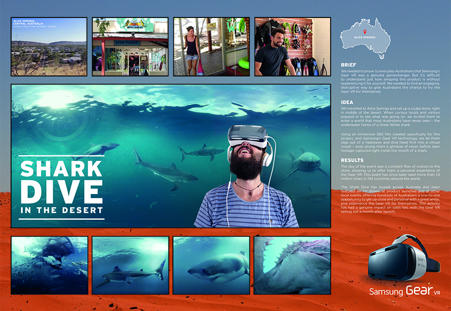451x311 pixels.
Task: Click the BRIEF paragraph about Samsung's Gear VR
Action: (390, 81)
